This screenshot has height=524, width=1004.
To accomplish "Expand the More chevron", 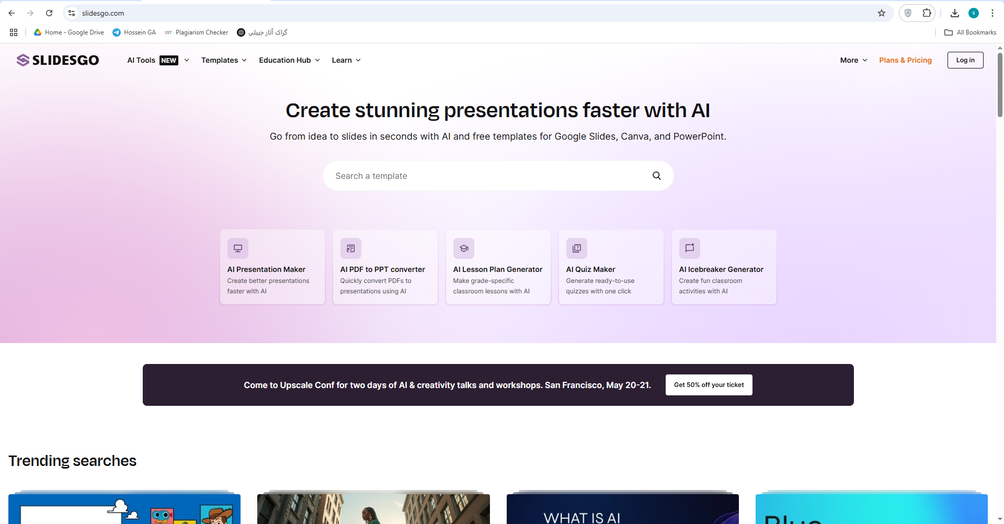I will 865,60.
